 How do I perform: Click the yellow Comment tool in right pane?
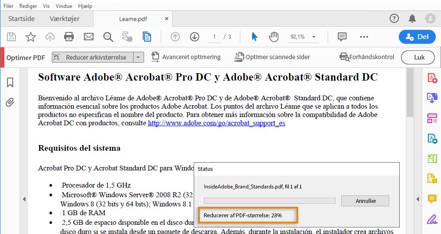point(432,199)
